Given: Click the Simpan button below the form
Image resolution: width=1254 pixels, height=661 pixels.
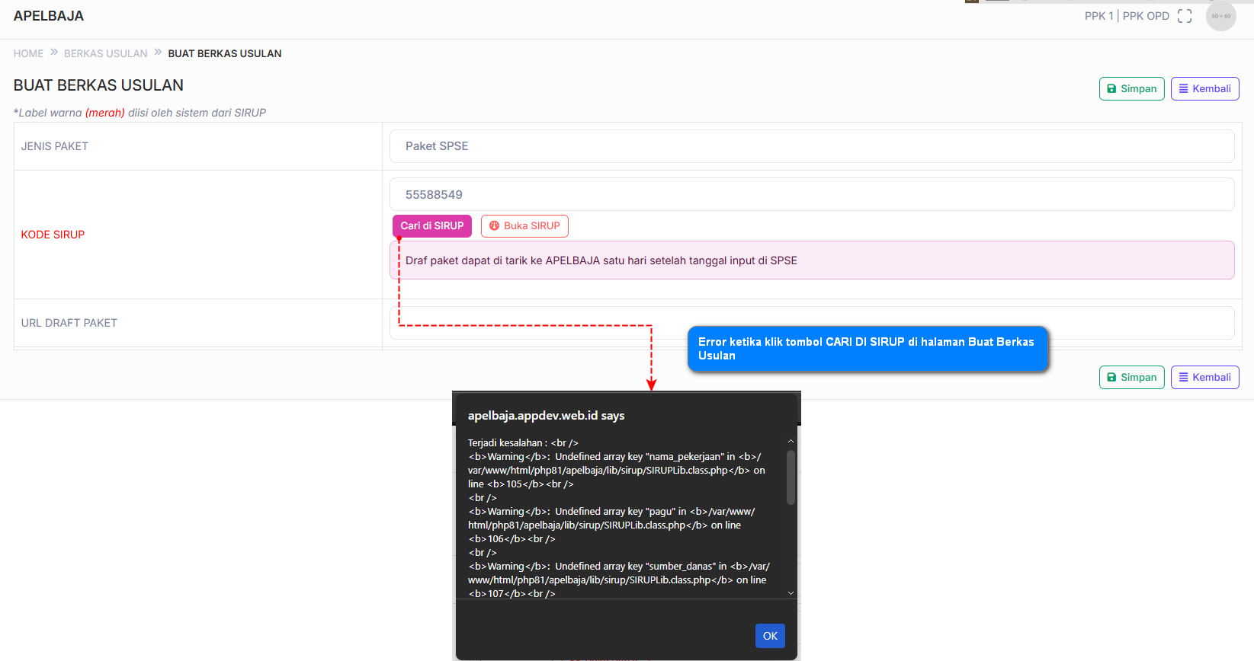Looking at the screenshot, I should pyautogui.click(x=1131, y=377).
